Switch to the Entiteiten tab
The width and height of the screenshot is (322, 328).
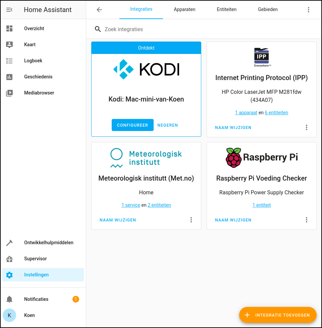pos(226,9)
